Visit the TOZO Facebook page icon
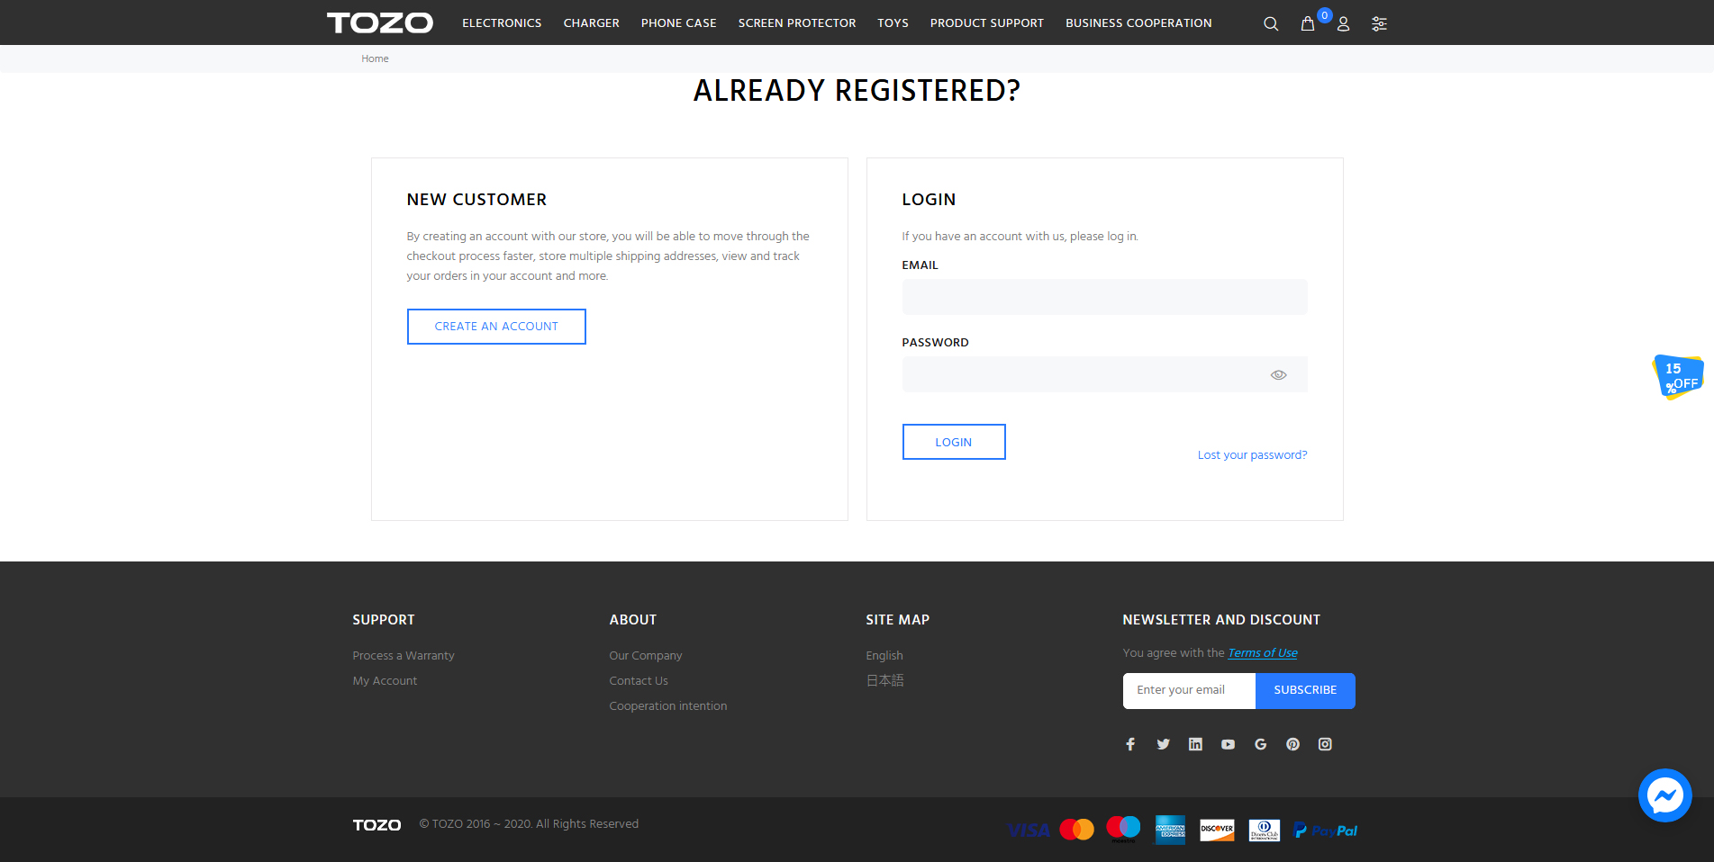This screenshot has height=862, width=1714. click(1130, 744)
